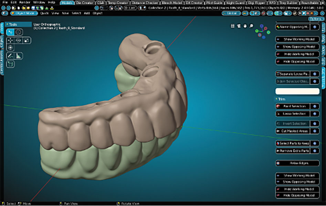Viewport: 326px width, 206px height.
Task: Collapse the Tools panel header
Action: [8, 24]
